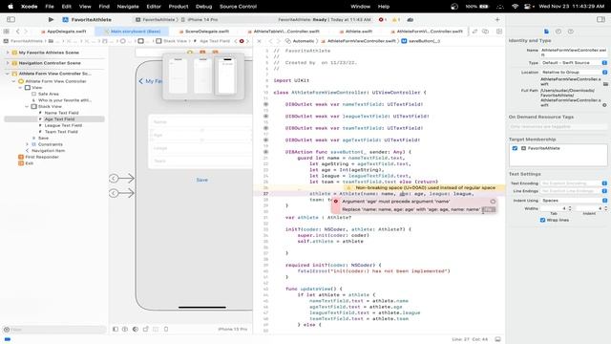The height and width of the screenshot is (344, 611).
Task: Click the show document outline icon at canvas bottom
Action: 116,329
